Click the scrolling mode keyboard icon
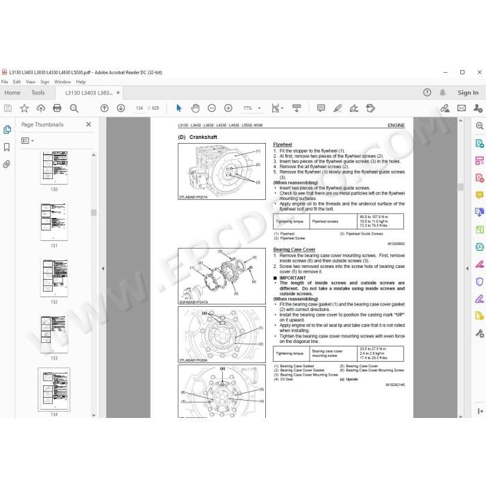The image size is (486, 486). [x=296, y=108]
